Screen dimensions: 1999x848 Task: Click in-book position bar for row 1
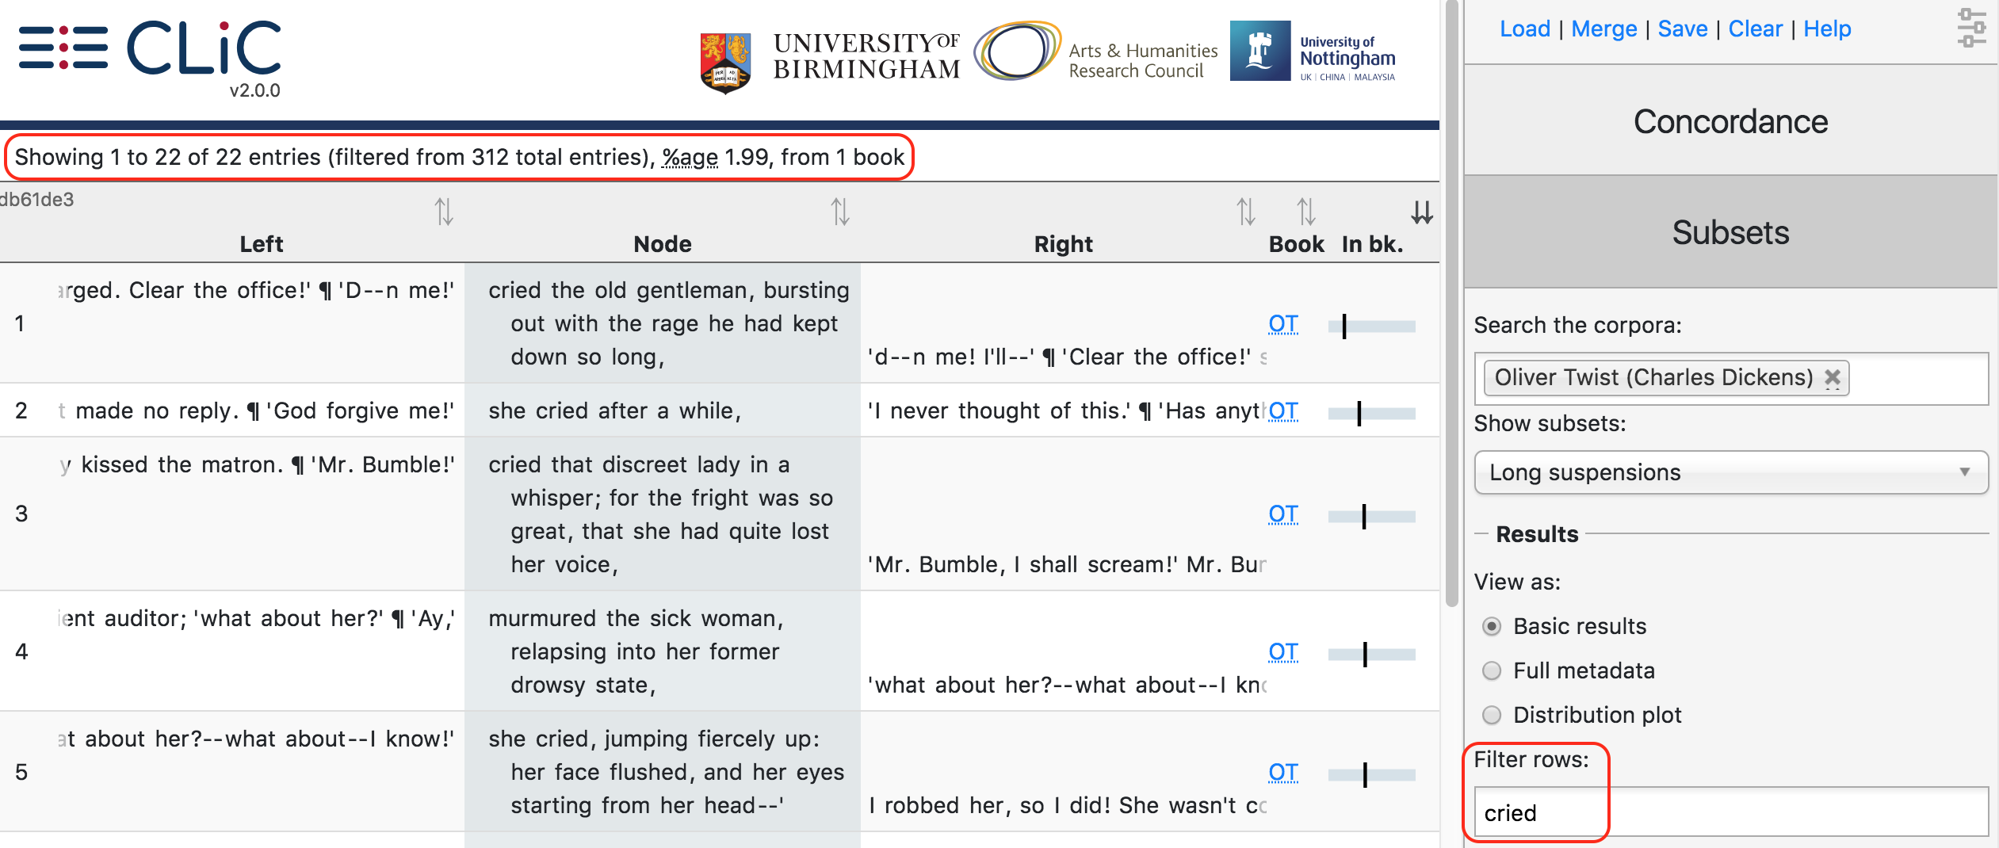click(1372, 326)
